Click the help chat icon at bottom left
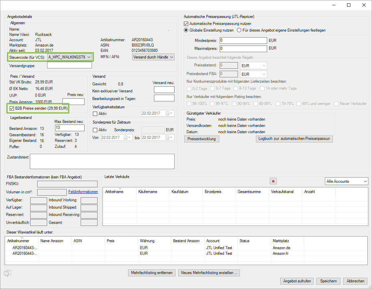This screenshot has height=289, width=372. click(8, 273)
